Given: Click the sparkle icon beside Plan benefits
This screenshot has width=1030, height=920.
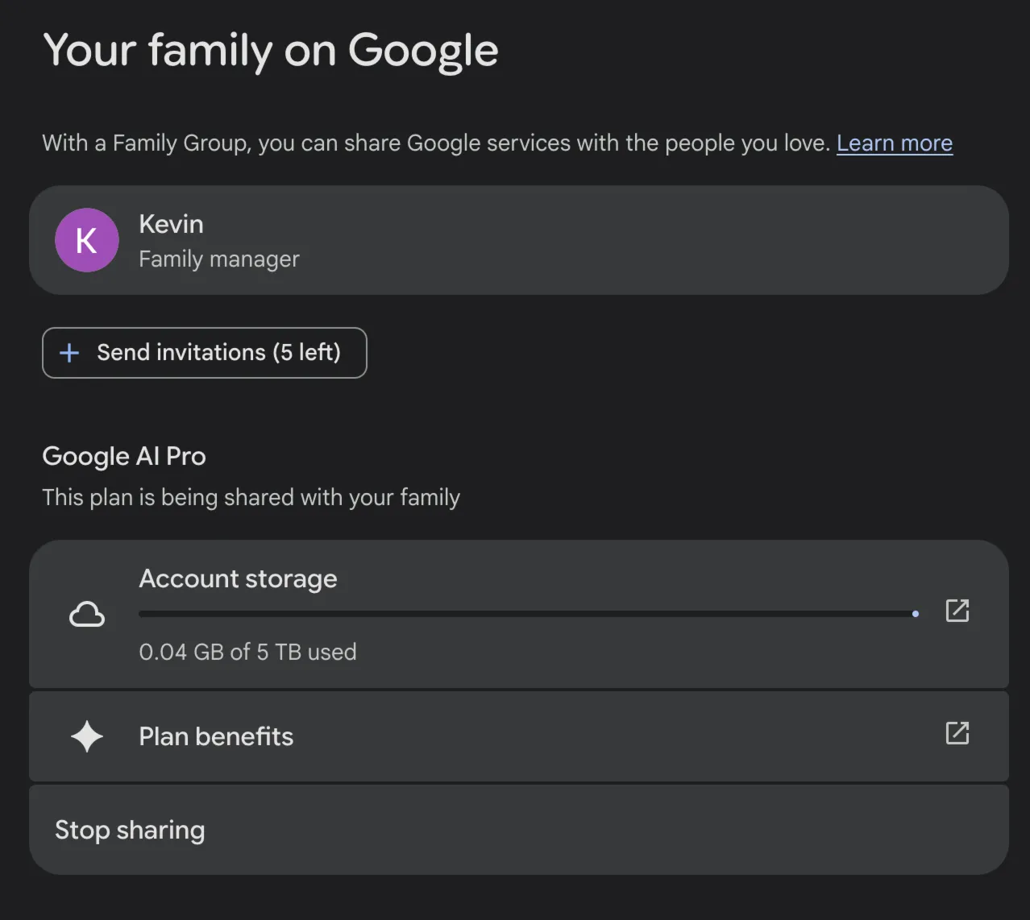Looking at the screenshot, I should [87, 736].
